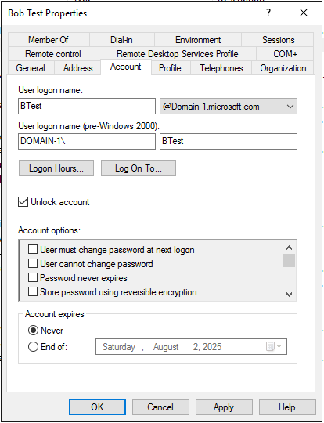Check Store password using reversible encryption
Screen dimensions: 324x423
click(x=33, y=291)
